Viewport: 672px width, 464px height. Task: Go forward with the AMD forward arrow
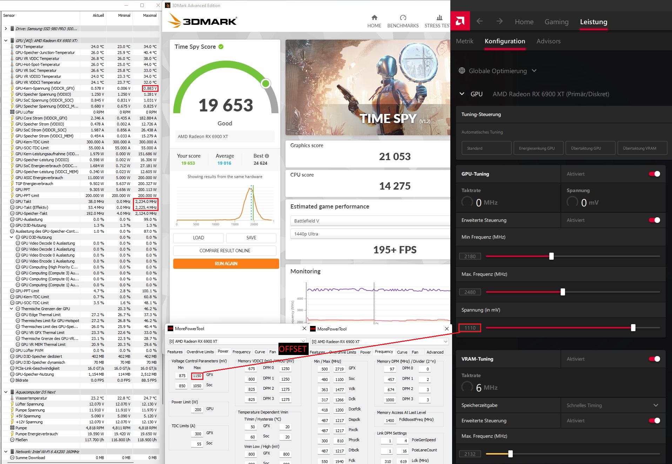[x=499, y=21]
